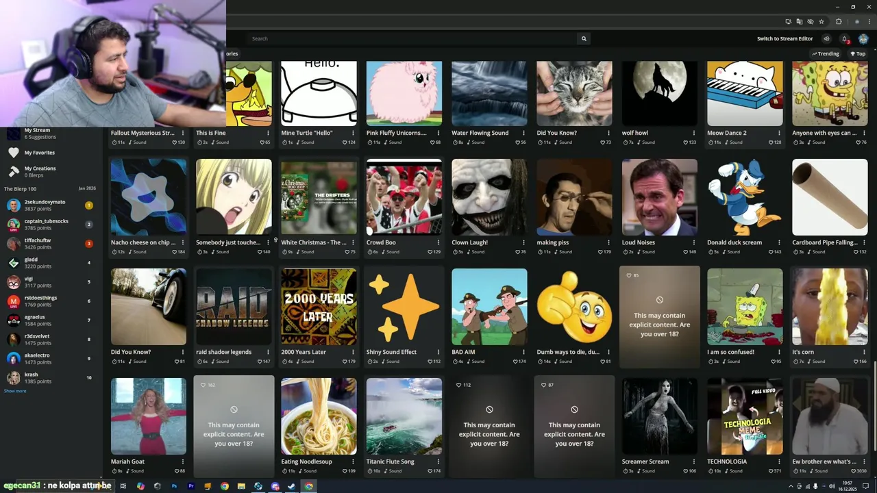The width and height of the screenshot is (877, 493).
Task: Play the Cardboard Pipe Falling thumbnail
Action: coord(830,197)
